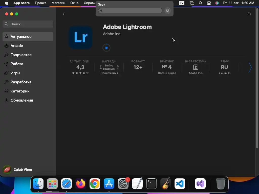Open the Окно menu
The height and width of the screenshot is (194, 259).
coord(74,3)
